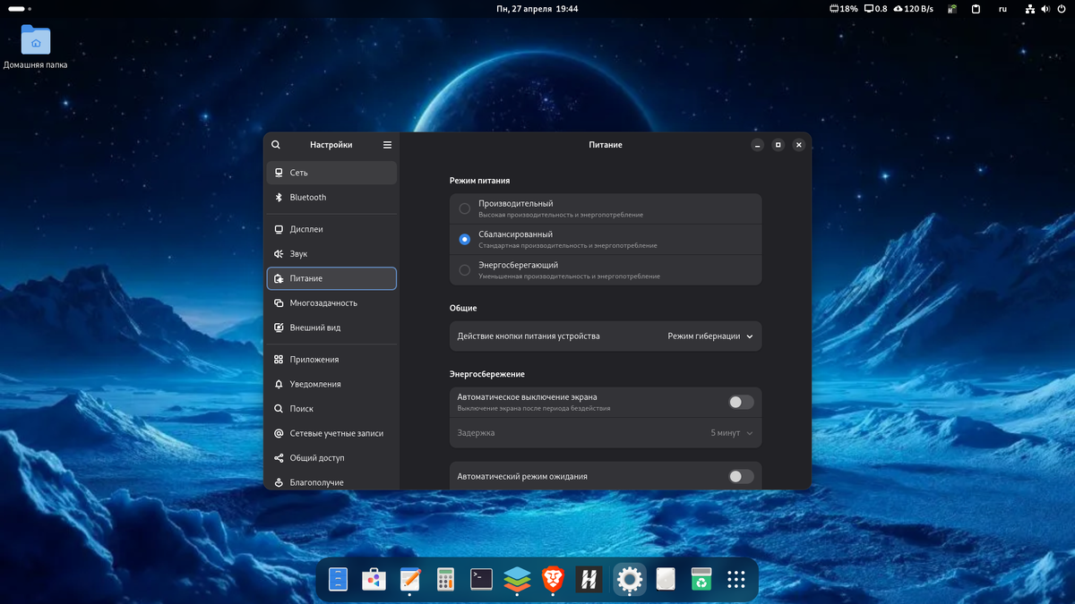Open Сетевые учетные записи section
Viewport: 1075px width, 604px height.
pos(331,433)
